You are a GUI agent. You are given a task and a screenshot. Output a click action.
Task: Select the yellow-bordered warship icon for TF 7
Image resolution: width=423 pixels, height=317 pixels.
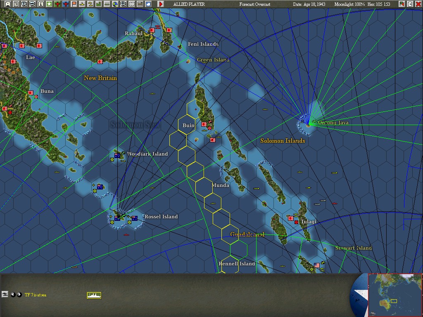coord(94,296)
